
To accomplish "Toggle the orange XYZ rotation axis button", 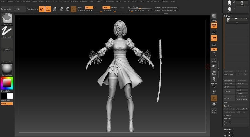I will pos(214,49).
